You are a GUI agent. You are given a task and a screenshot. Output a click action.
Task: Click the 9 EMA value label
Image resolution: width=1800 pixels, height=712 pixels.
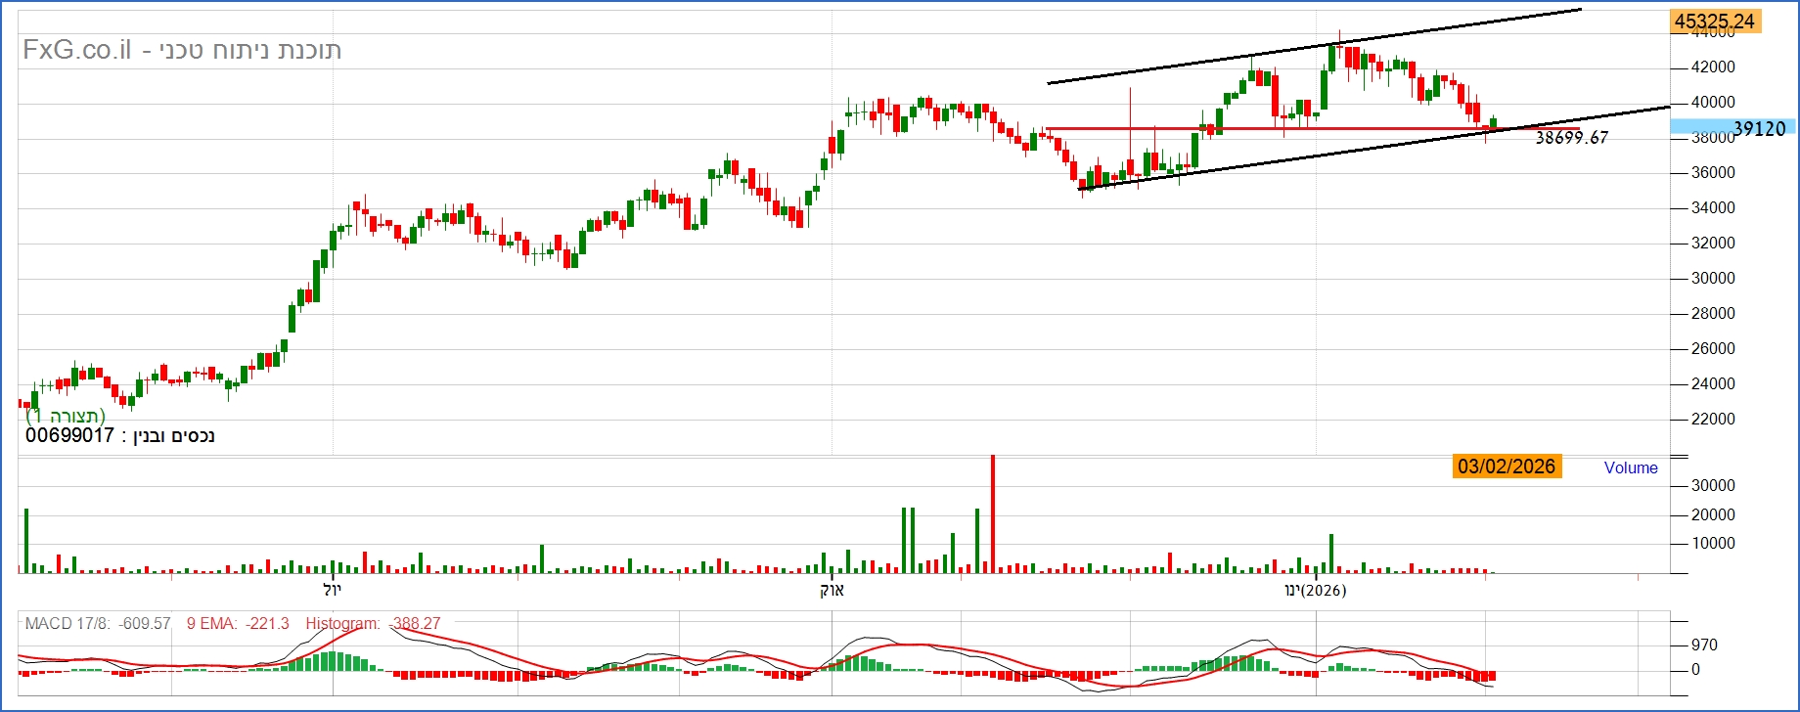pos(238,623)
